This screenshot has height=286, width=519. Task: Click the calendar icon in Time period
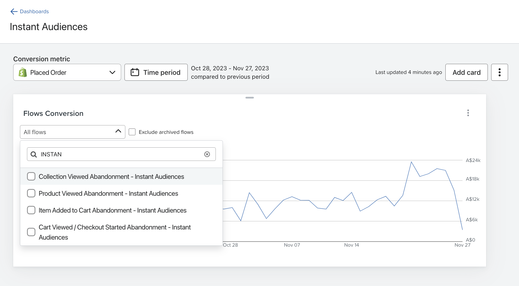[x=135, y=72]
